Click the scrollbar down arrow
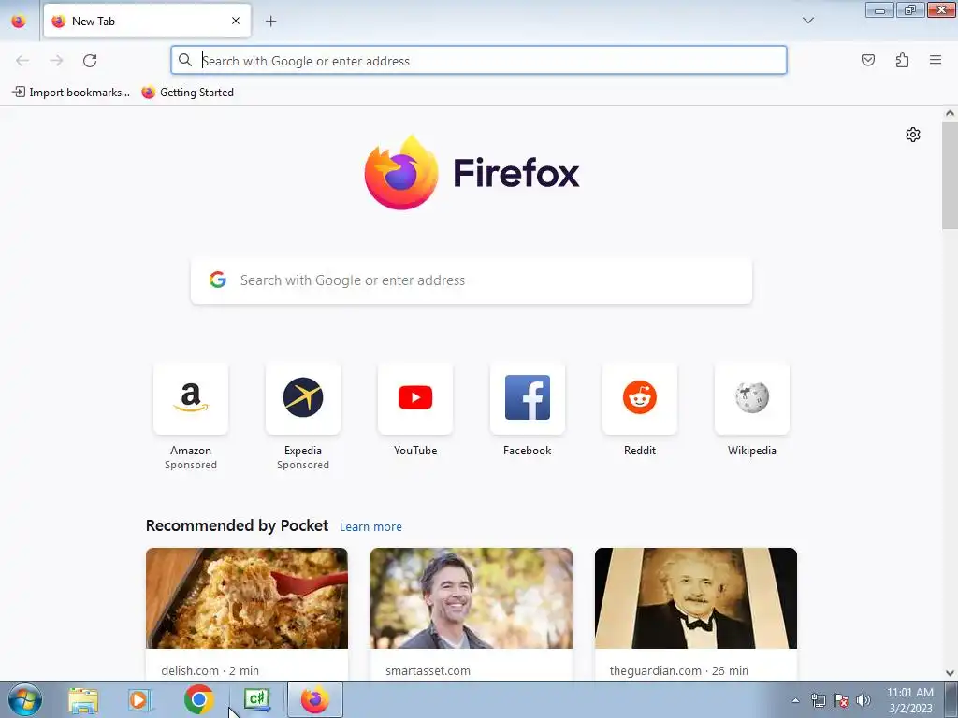This screenshot has height=718, width=958. [x=950, y=673]
